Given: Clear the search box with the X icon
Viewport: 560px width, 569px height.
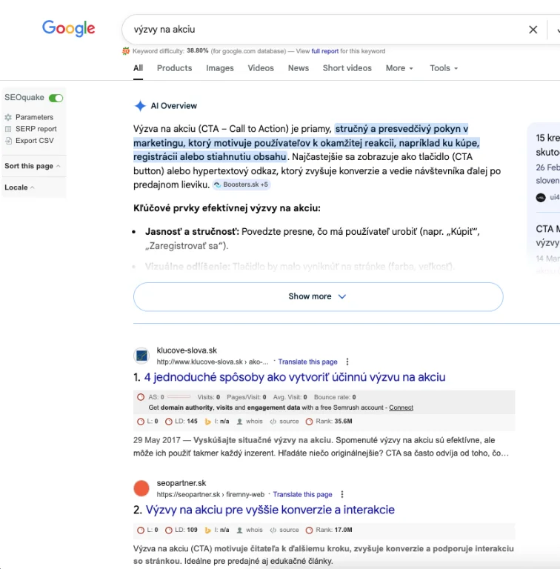Looking at the screenshot, I should click(533, 30).
